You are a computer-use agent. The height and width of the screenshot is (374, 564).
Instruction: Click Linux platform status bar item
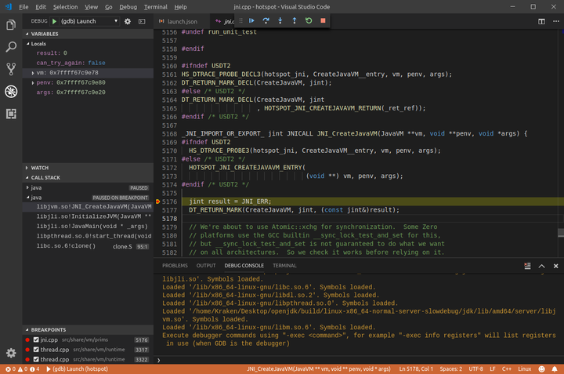(x=524, y=369)
